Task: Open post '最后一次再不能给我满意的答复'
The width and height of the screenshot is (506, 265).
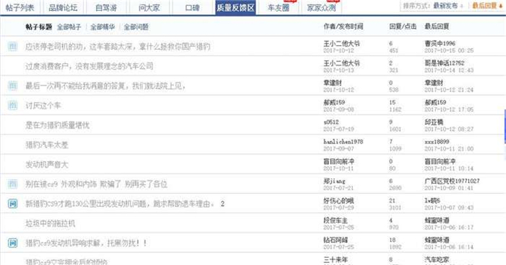Action: (105, 86)
